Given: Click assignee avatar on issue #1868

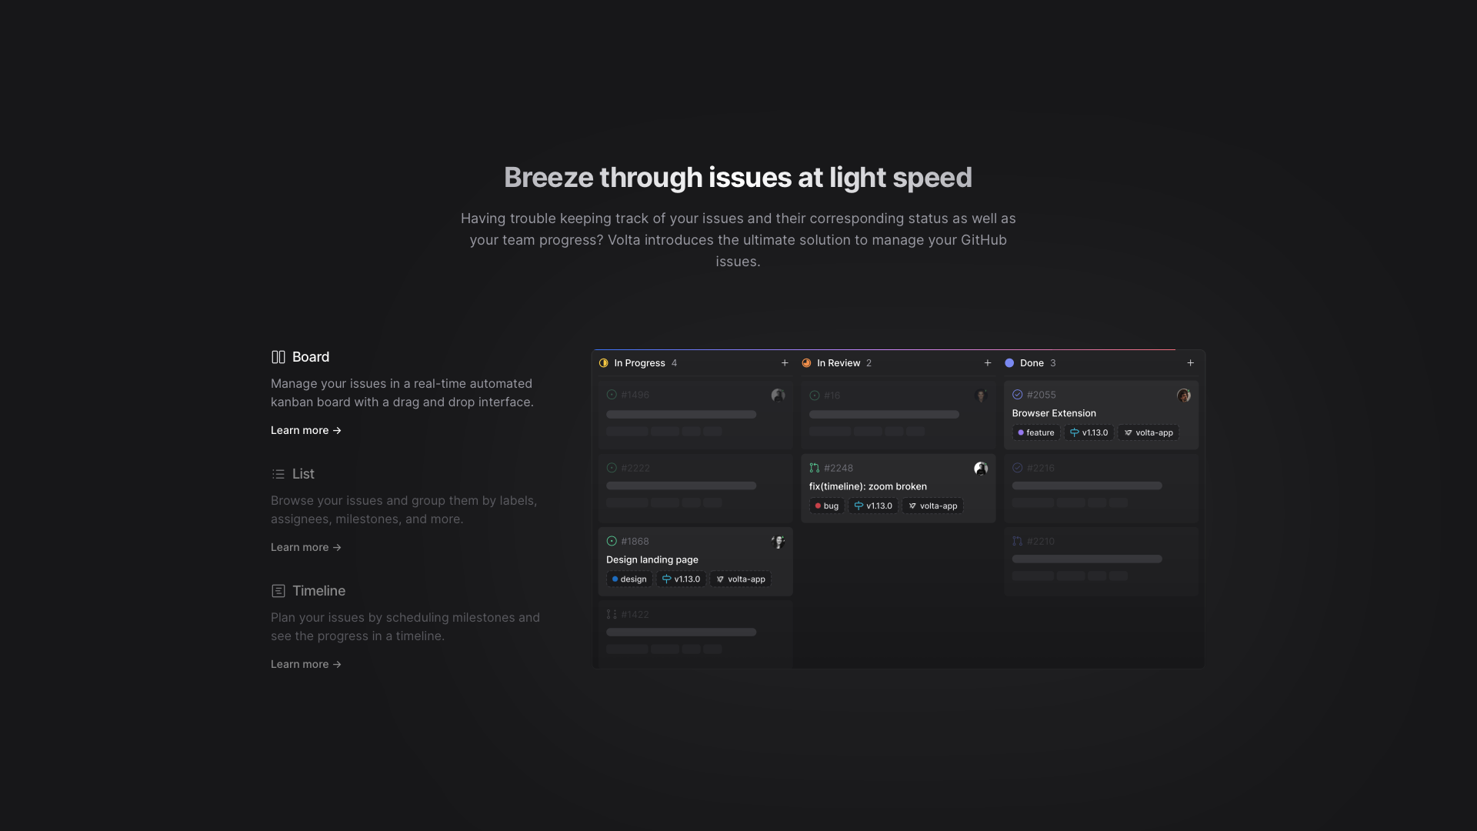Looking at the screenshot, I should (778, 542).
